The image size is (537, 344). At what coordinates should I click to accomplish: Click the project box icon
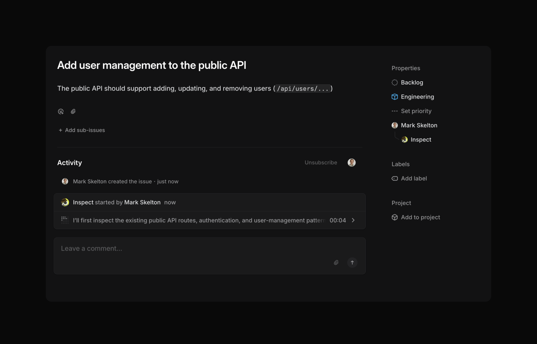(x=395, y=217)
